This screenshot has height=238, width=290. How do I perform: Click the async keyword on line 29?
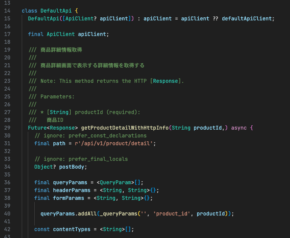(239, 128)
